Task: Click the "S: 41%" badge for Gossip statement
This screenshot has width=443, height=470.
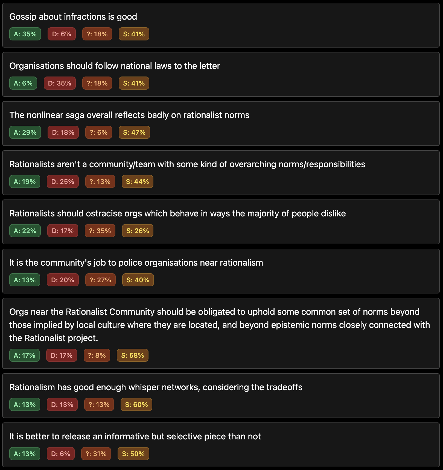Action: [134, 34]
